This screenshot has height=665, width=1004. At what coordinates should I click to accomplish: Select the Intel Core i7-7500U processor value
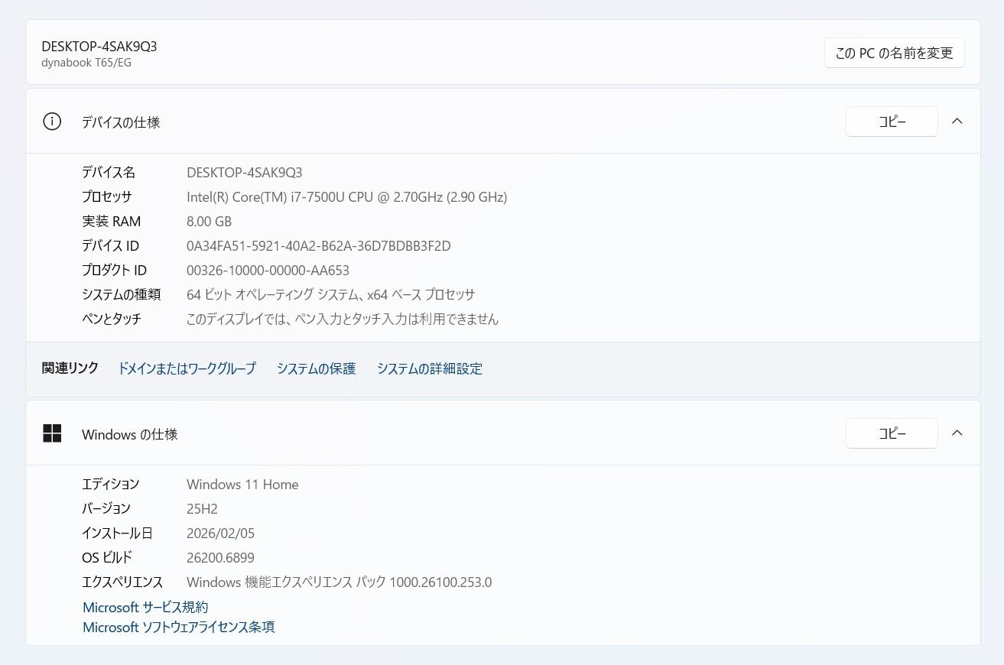[346, 197]
